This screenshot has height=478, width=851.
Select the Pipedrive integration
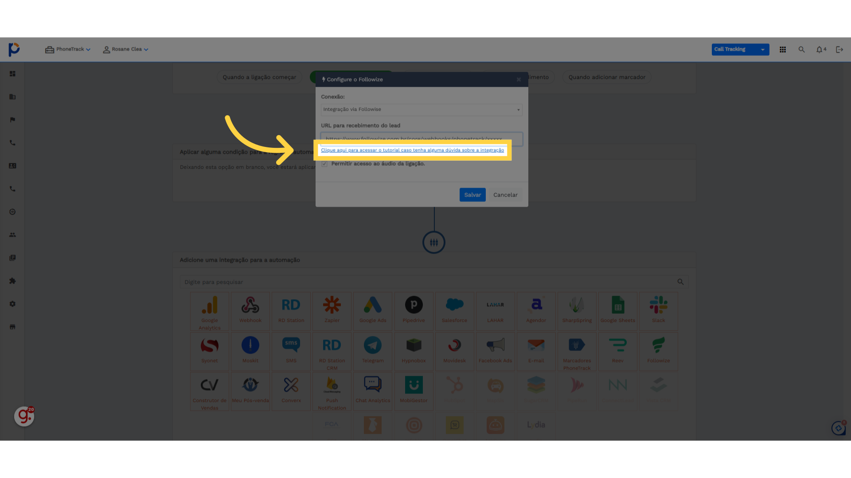pos(414,312)
